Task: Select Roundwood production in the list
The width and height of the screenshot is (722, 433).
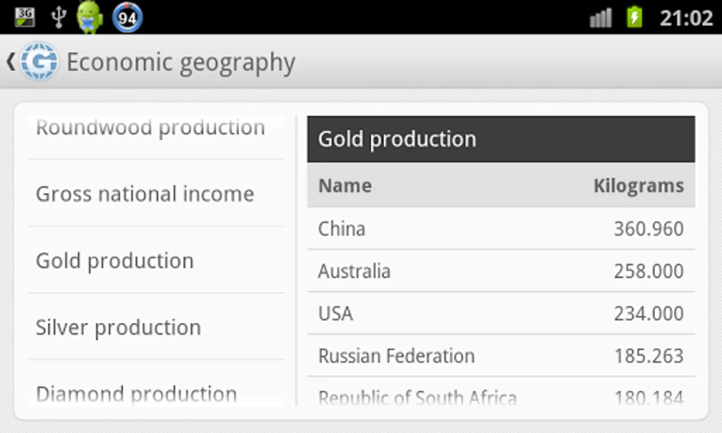Action: pos(151,128)
